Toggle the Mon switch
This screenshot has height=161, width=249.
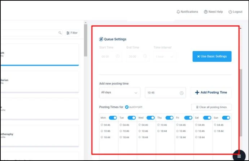click(113, 118)
